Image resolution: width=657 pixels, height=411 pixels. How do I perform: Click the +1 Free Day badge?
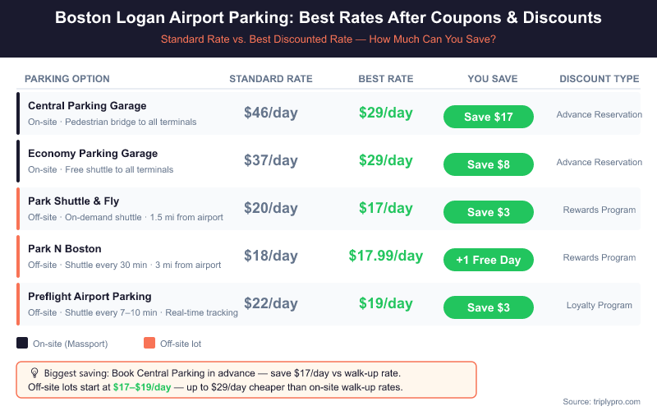point(489,260)
